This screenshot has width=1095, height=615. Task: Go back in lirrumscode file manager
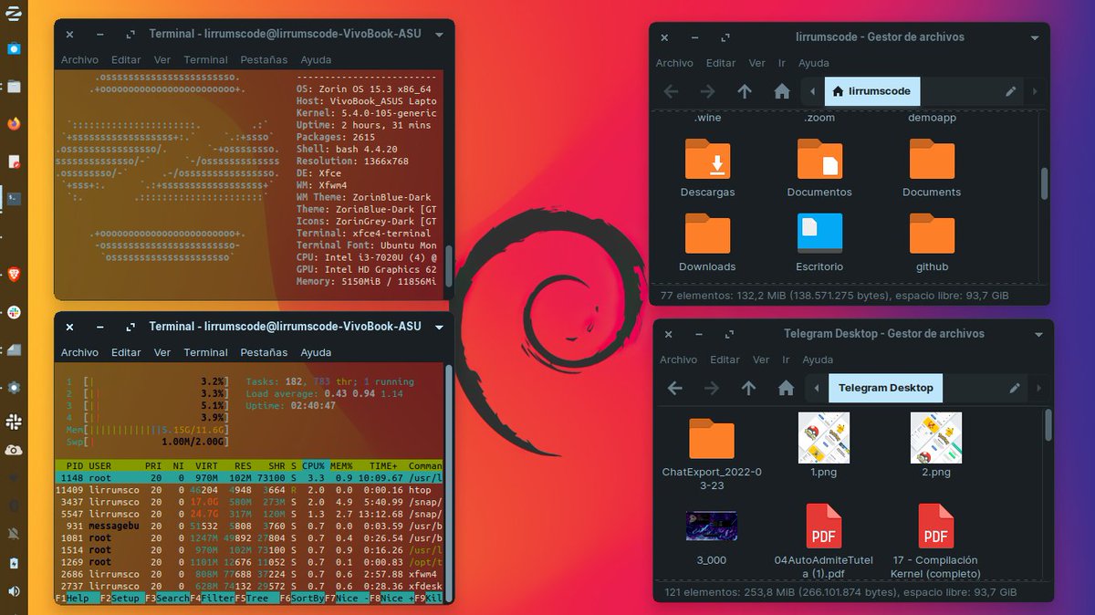click(x=671, y=91)
